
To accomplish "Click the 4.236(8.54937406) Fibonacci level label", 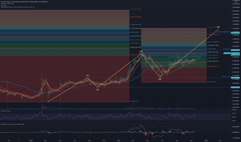I will (x=135, y=9).
